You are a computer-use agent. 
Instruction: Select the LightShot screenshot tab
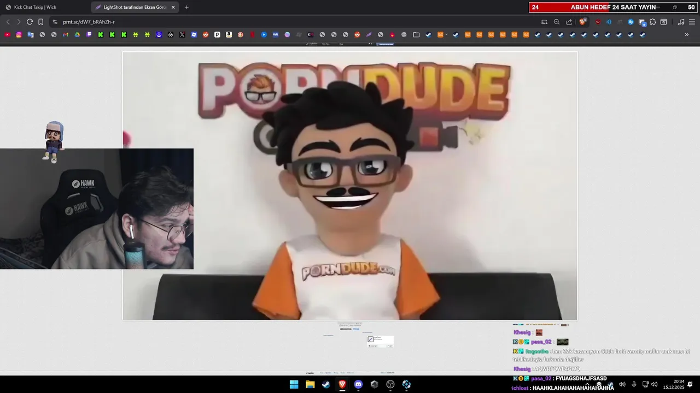click(x=135, y=7)
